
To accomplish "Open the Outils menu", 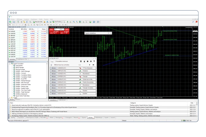I will [40, 19].
